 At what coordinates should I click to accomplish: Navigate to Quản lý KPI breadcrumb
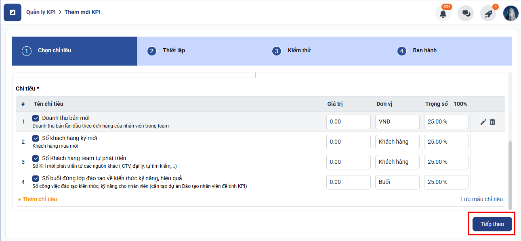41,12
